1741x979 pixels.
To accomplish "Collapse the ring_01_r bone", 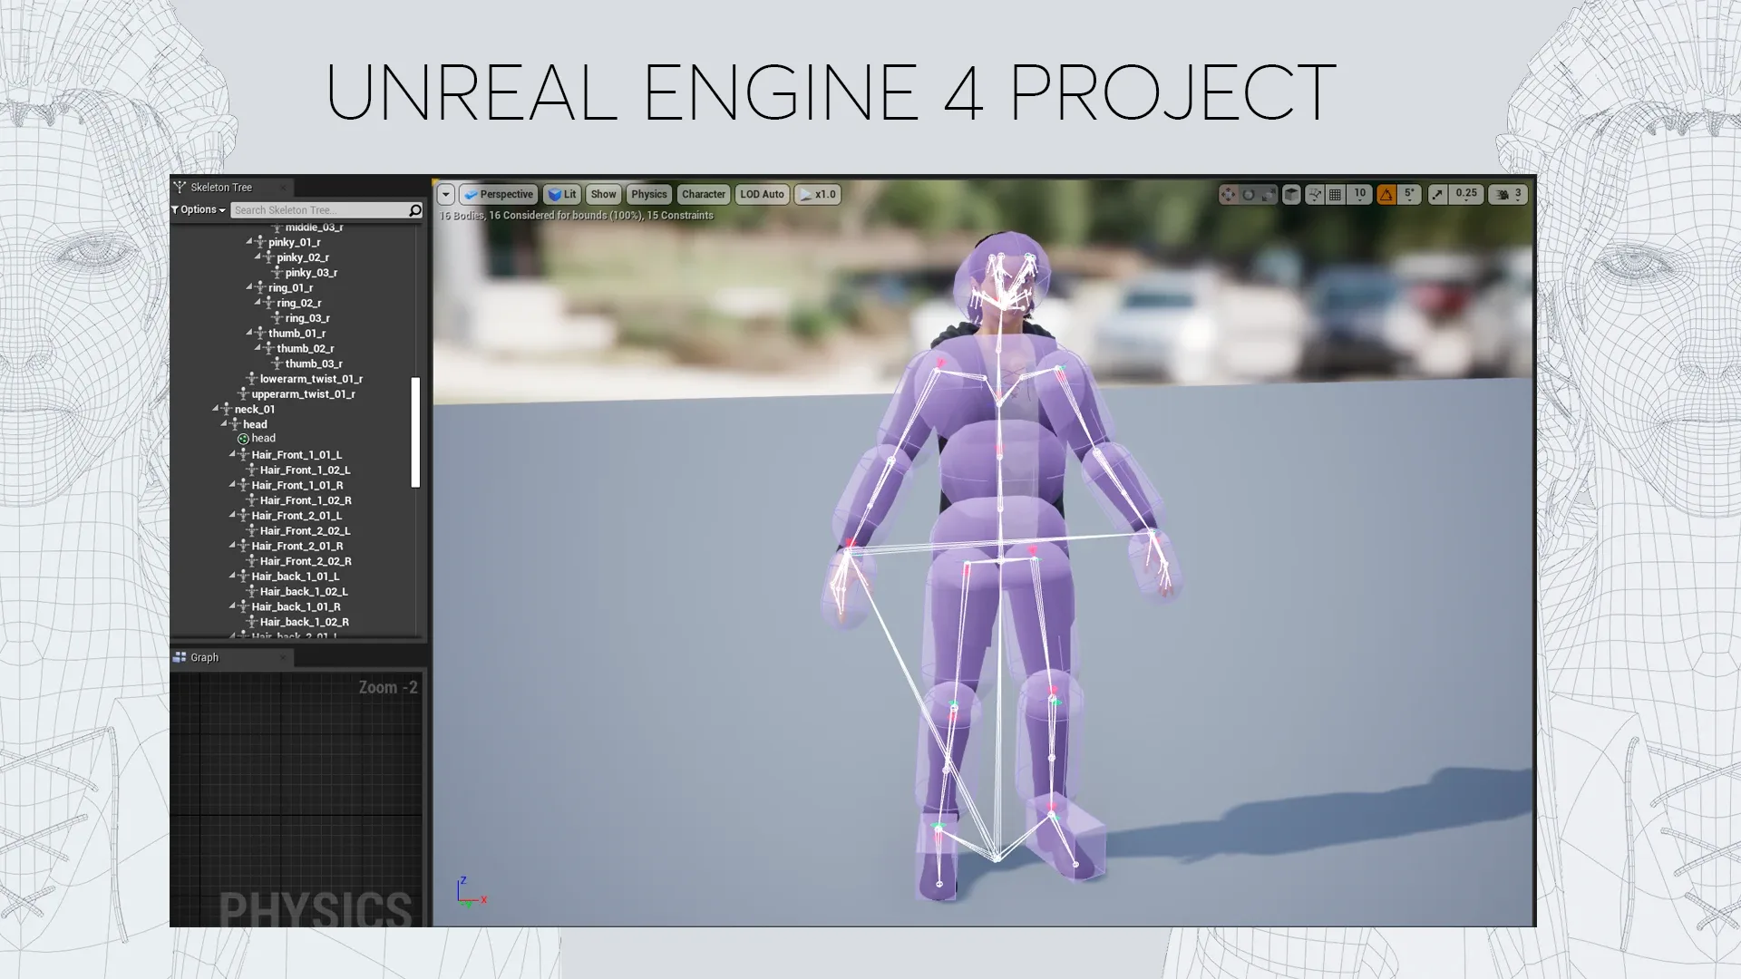I will click(x=249, y=287).
